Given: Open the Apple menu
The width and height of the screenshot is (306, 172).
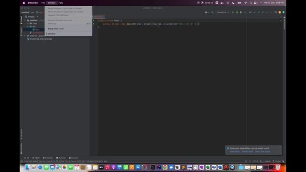Looking at the screenshot, I should [x=24, y=3].
